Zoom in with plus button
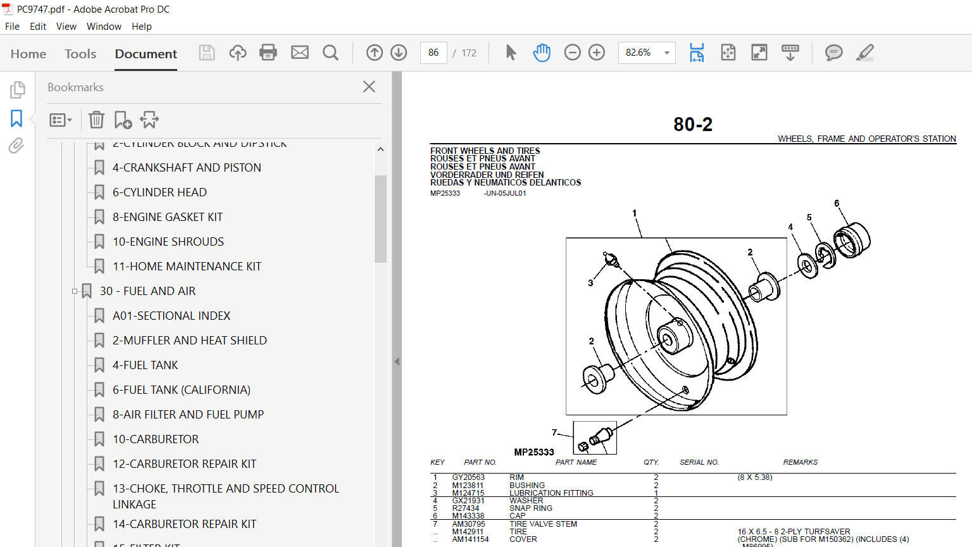This screenshot has width=972, height=547. pos(597,53)
